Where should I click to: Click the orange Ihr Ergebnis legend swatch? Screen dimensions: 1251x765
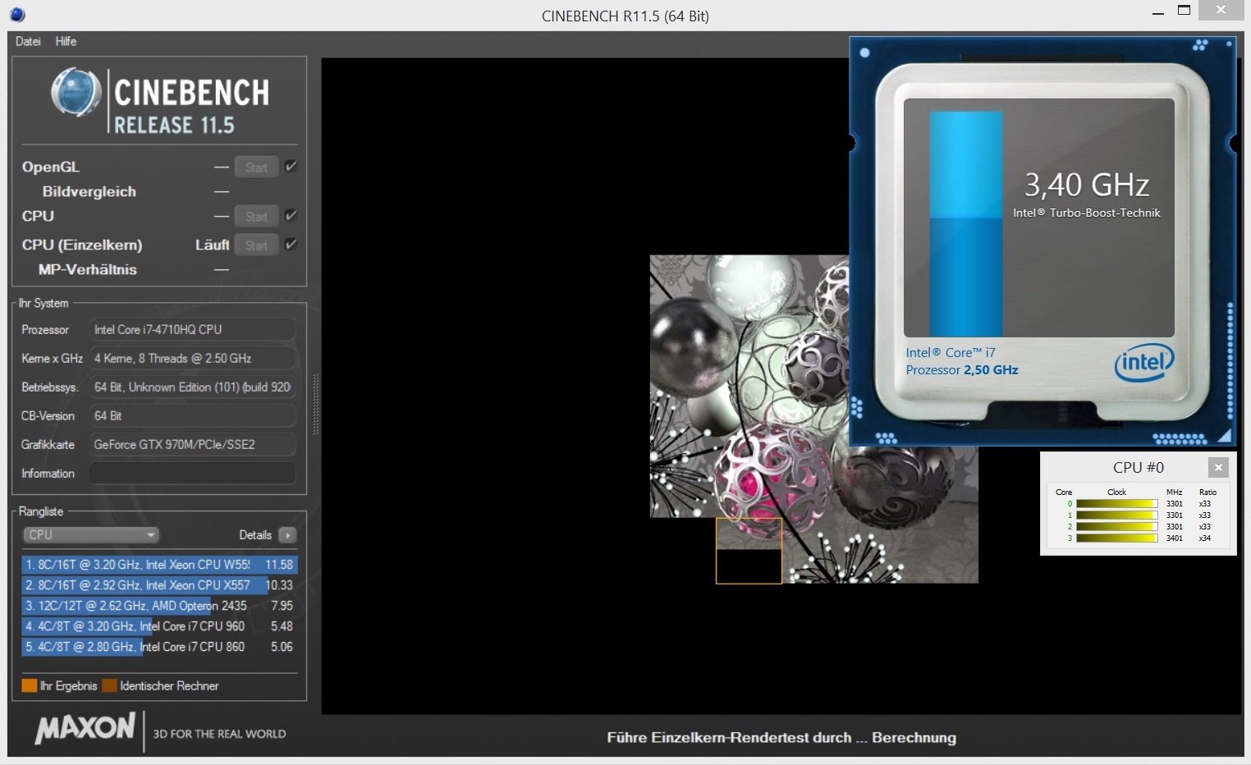[x=30, y=685]
